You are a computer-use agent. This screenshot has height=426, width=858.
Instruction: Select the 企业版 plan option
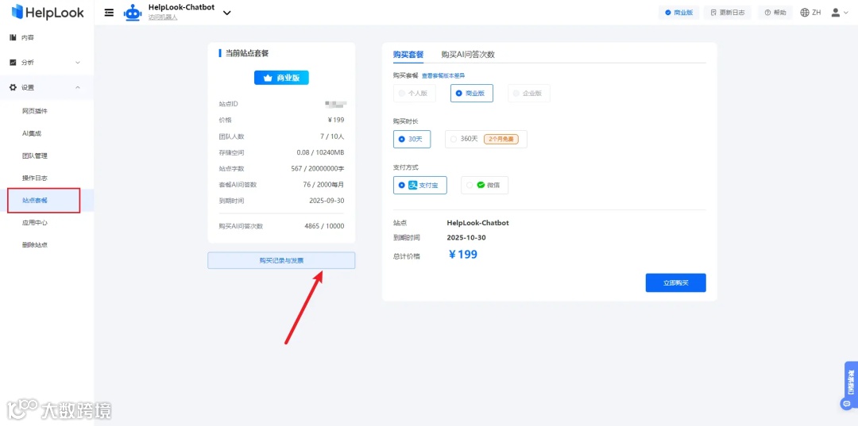click(x=529, y=94)
